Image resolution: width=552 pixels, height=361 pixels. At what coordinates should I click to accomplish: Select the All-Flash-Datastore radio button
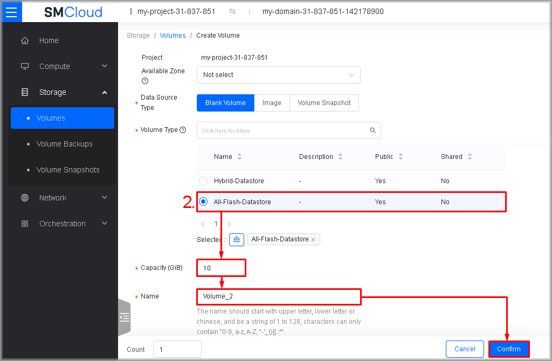[203, 202]
